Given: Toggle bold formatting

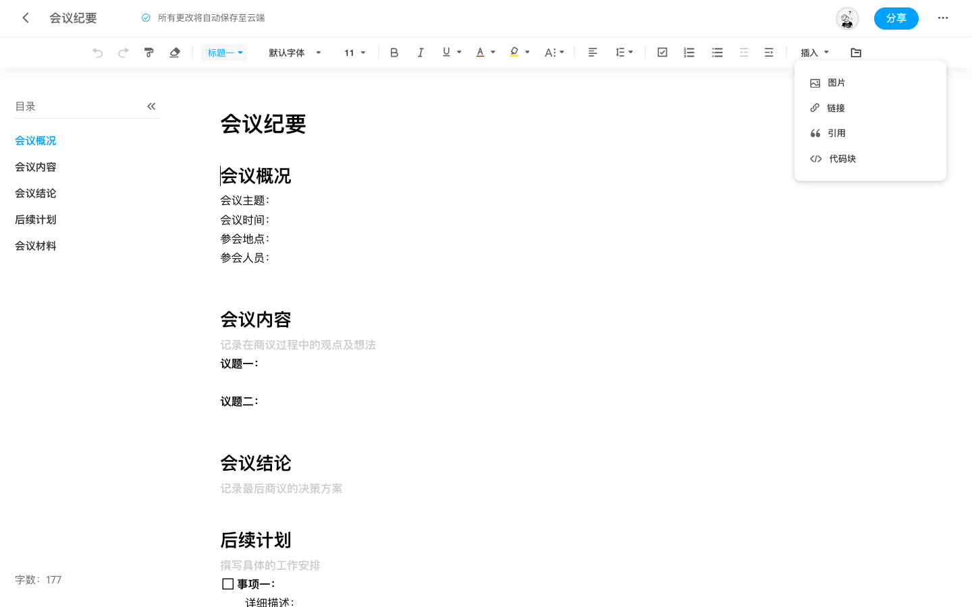Looking at the screenshot, I should [394, 52].
